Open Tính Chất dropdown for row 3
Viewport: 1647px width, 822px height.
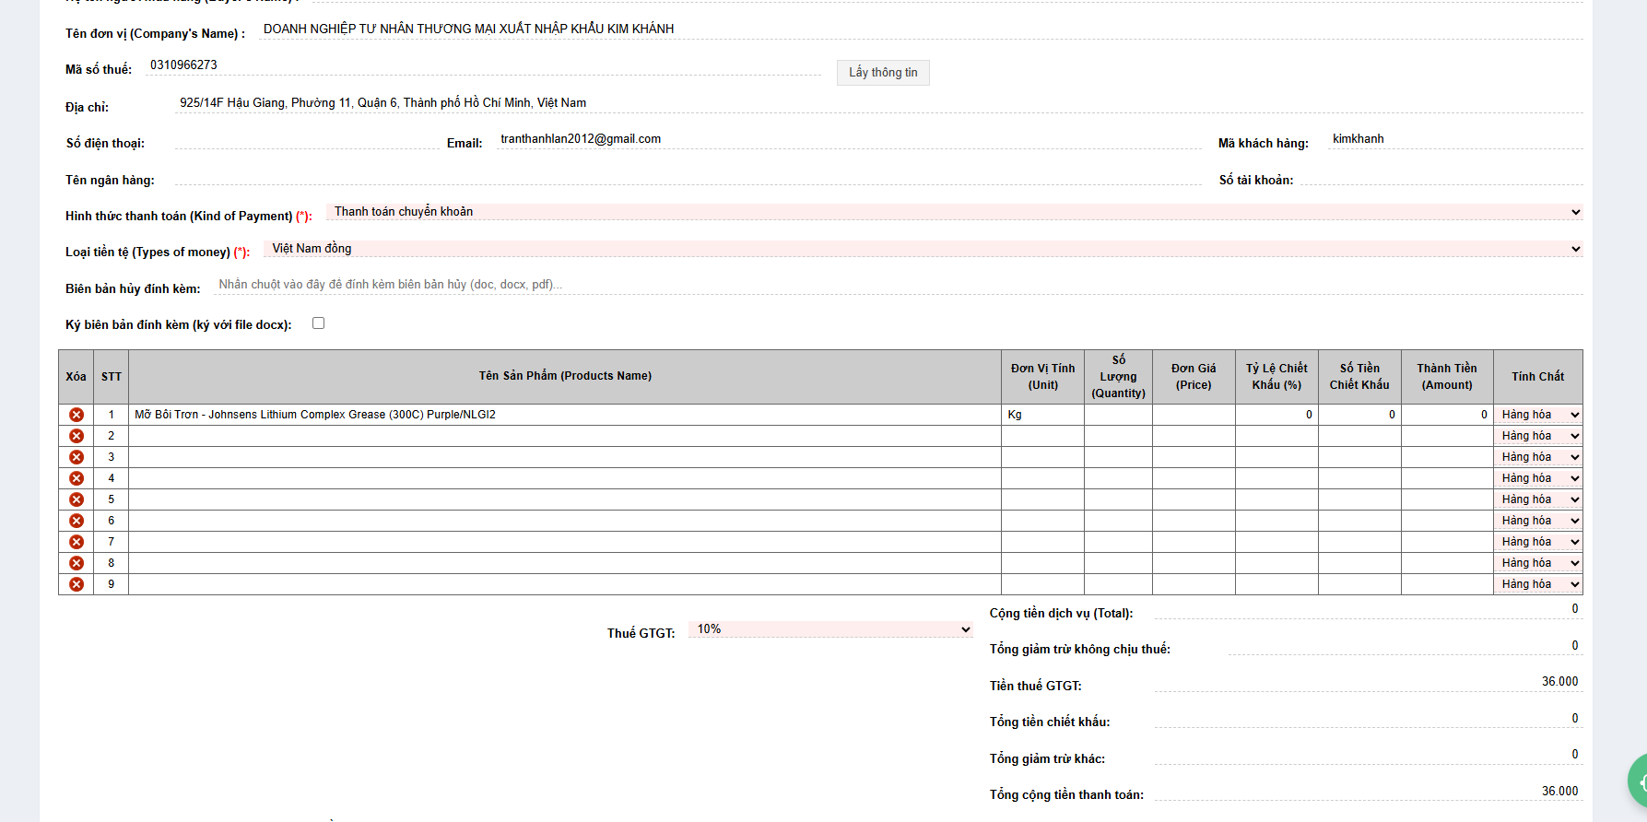tap(1538, 457)
